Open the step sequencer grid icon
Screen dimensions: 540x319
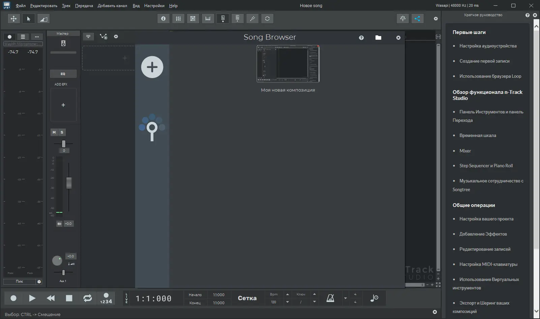pyautogui.click(x=193, y=19)
